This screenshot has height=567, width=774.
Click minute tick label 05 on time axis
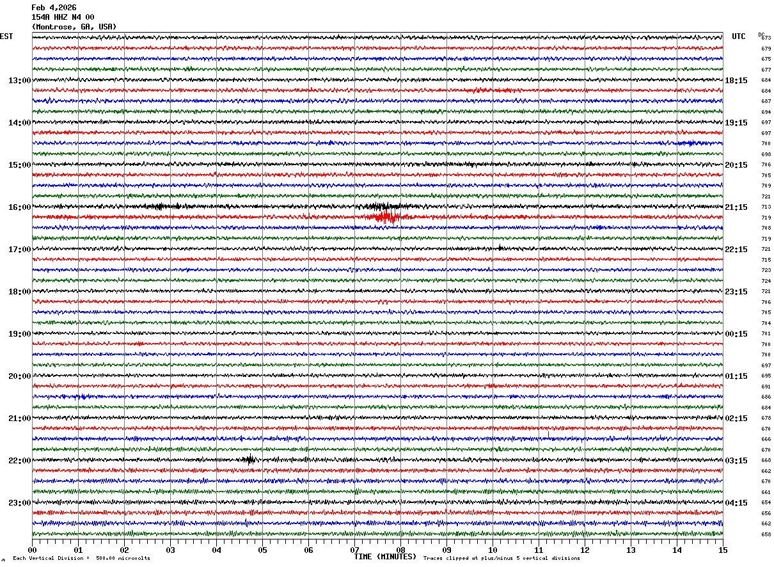[262, 550]
